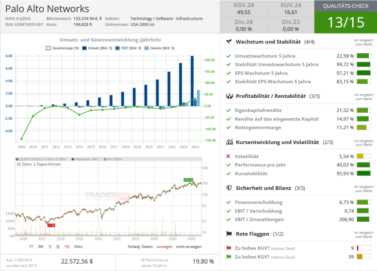Click the checkmark beside EPS-Wachstum 5 Jahre

pos(228,73)
